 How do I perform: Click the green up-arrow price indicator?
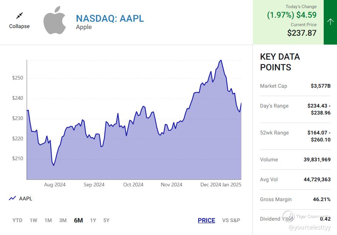[x=330, y=22]
